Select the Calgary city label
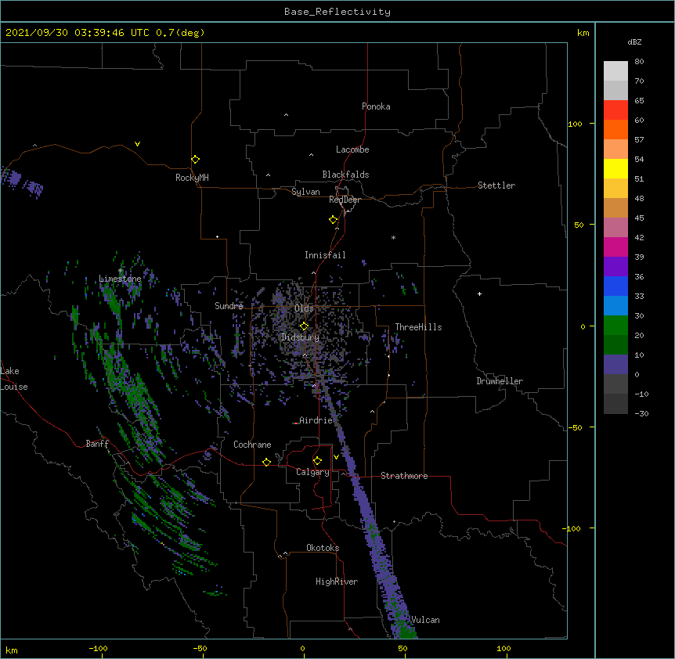 [313, 472]
